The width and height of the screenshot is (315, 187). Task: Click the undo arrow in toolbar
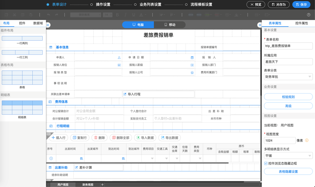[48, 15]
